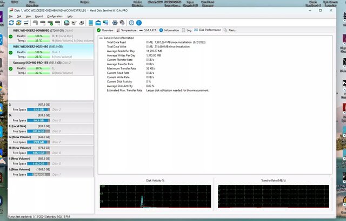
Task: Open help via the question mark icon
Action: pos(131,23)
